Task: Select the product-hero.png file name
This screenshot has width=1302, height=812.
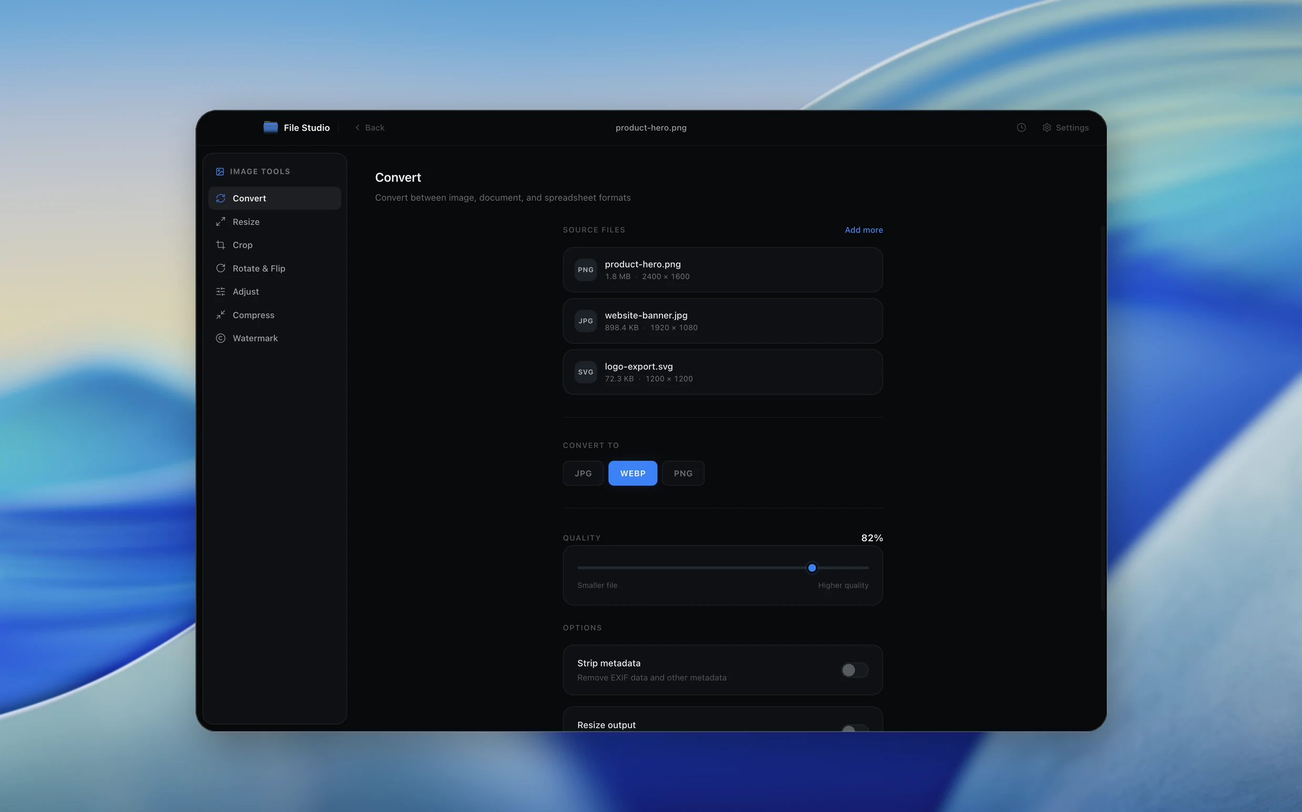Action: coord(643,264)
